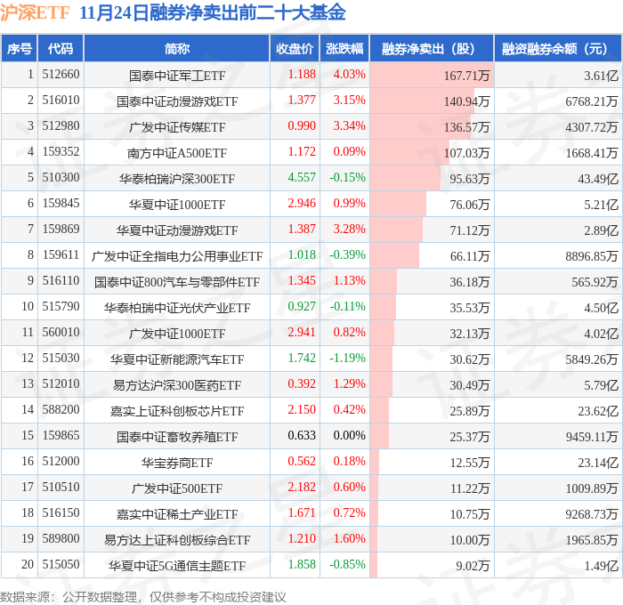Click net short sale 76.06万
623x605 pixels.
pyautogui.click(x=469, y=205)
